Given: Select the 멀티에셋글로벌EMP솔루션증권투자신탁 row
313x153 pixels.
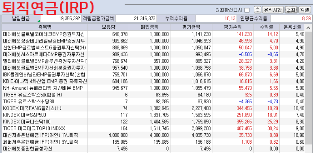Looking at the screenshot, I should pyautogui.click(x=153, y=61).
